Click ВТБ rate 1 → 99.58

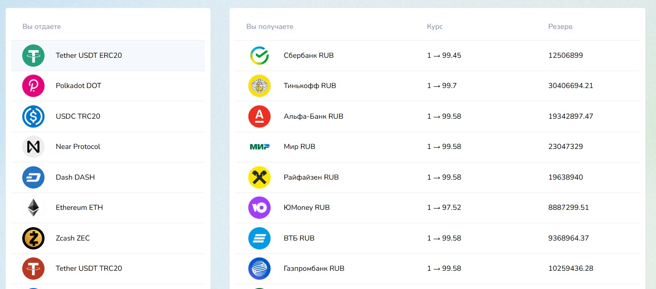(444, 238)
